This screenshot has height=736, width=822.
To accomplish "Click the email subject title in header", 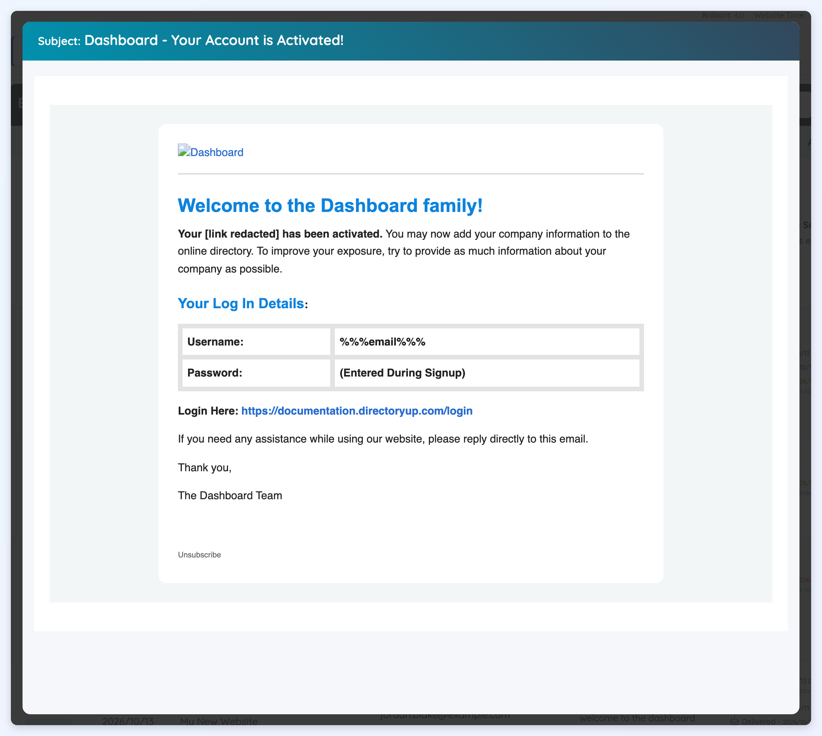I will [x=214, y=40].
